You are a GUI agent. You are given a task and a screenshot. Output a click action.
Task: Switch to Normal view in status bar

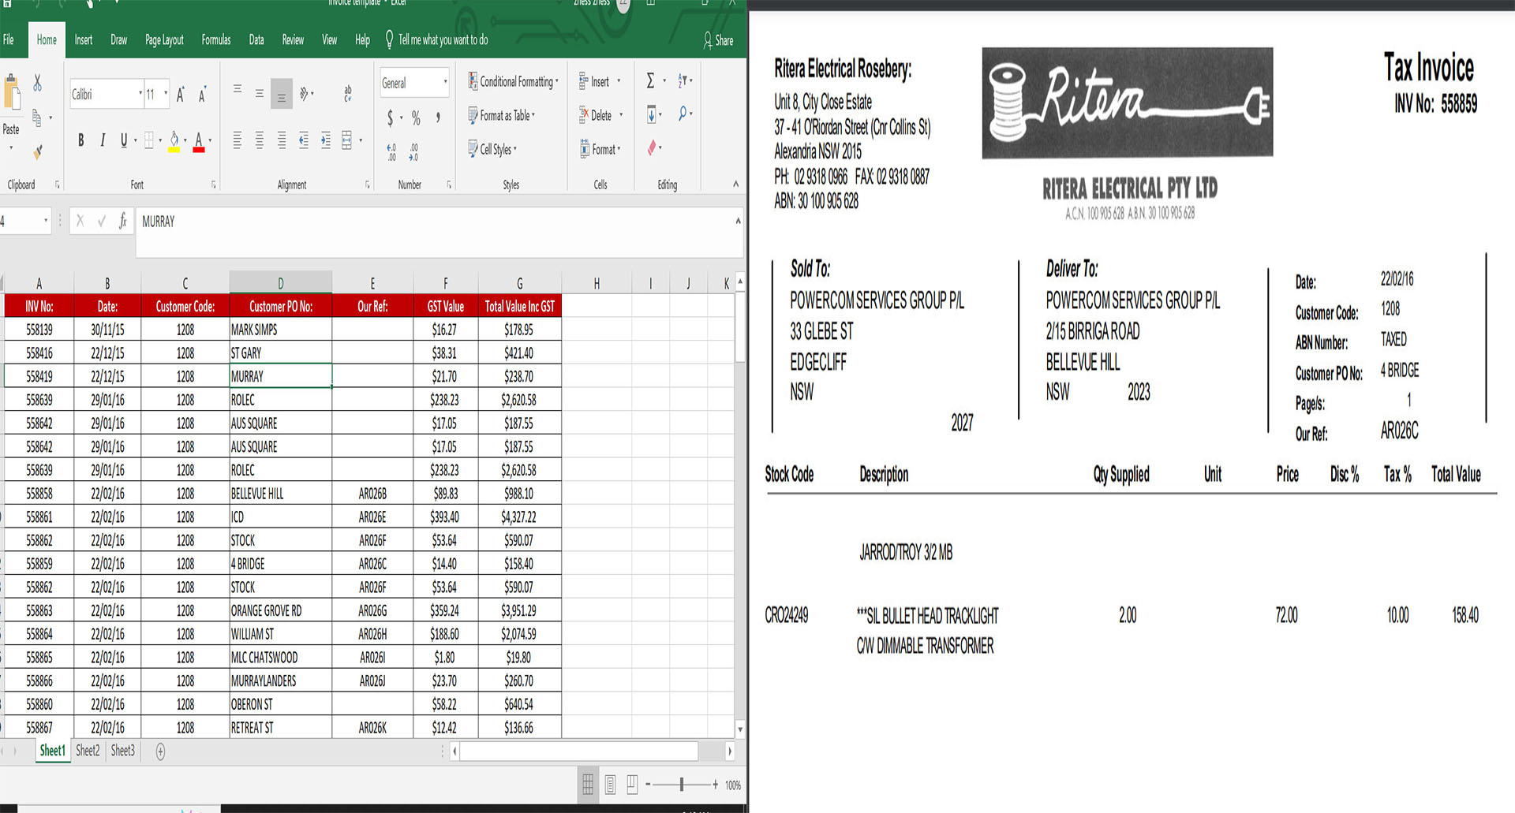[x=588, y=785]
